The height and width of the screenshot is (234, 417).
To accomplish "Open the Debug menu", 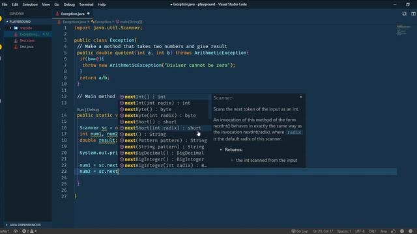I will 69,5.
